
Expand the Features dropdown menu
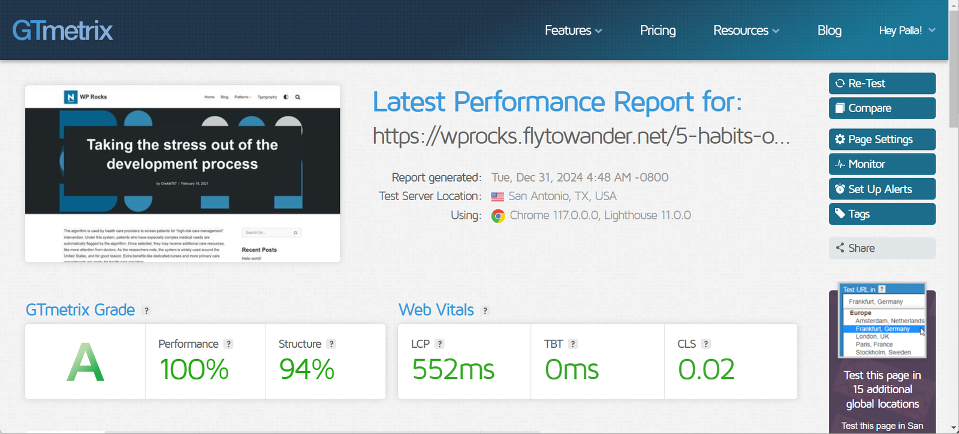573,31
